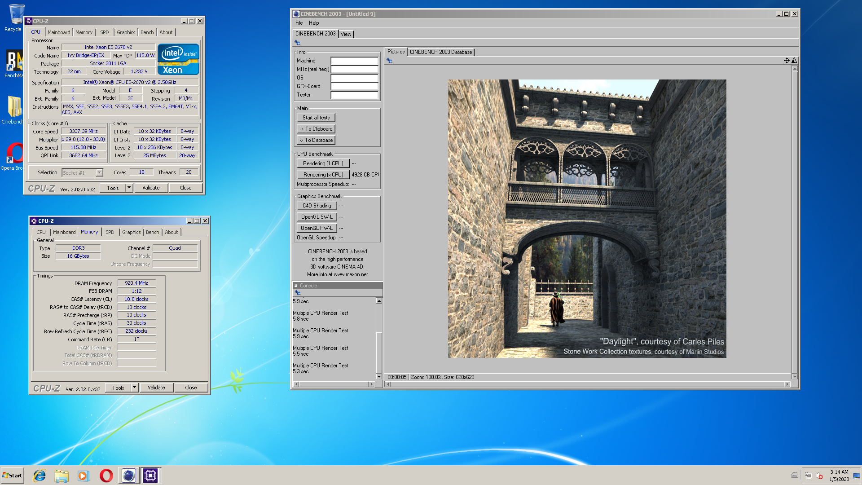Click the Console header square icon
862x485 pixels.
tap(296, 286)
